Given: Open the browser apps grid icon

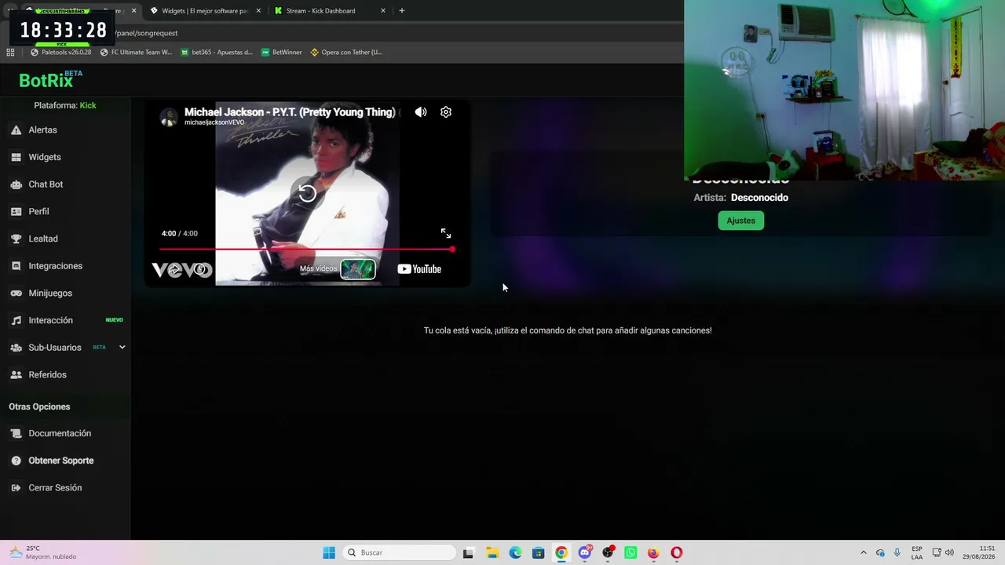Looking at the screenshot, I should pyautogui.click(x=10, y=53).
